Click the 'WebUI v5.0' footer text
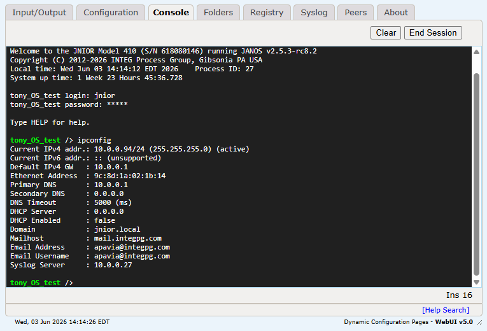Screen dimensions: 487x331 pyautogui.click(x=454, y=322)
